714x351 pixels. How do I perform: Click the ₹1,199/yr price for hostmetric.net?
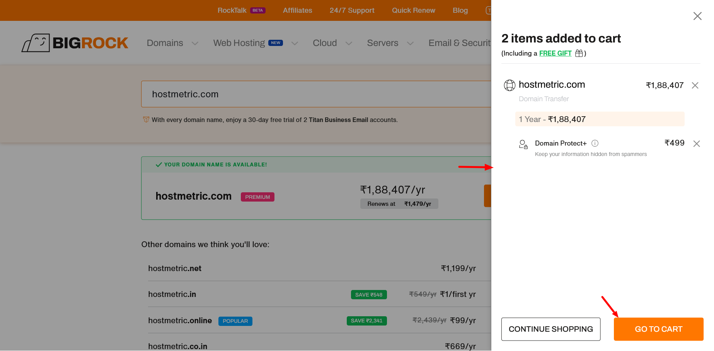tap(458, 268)
